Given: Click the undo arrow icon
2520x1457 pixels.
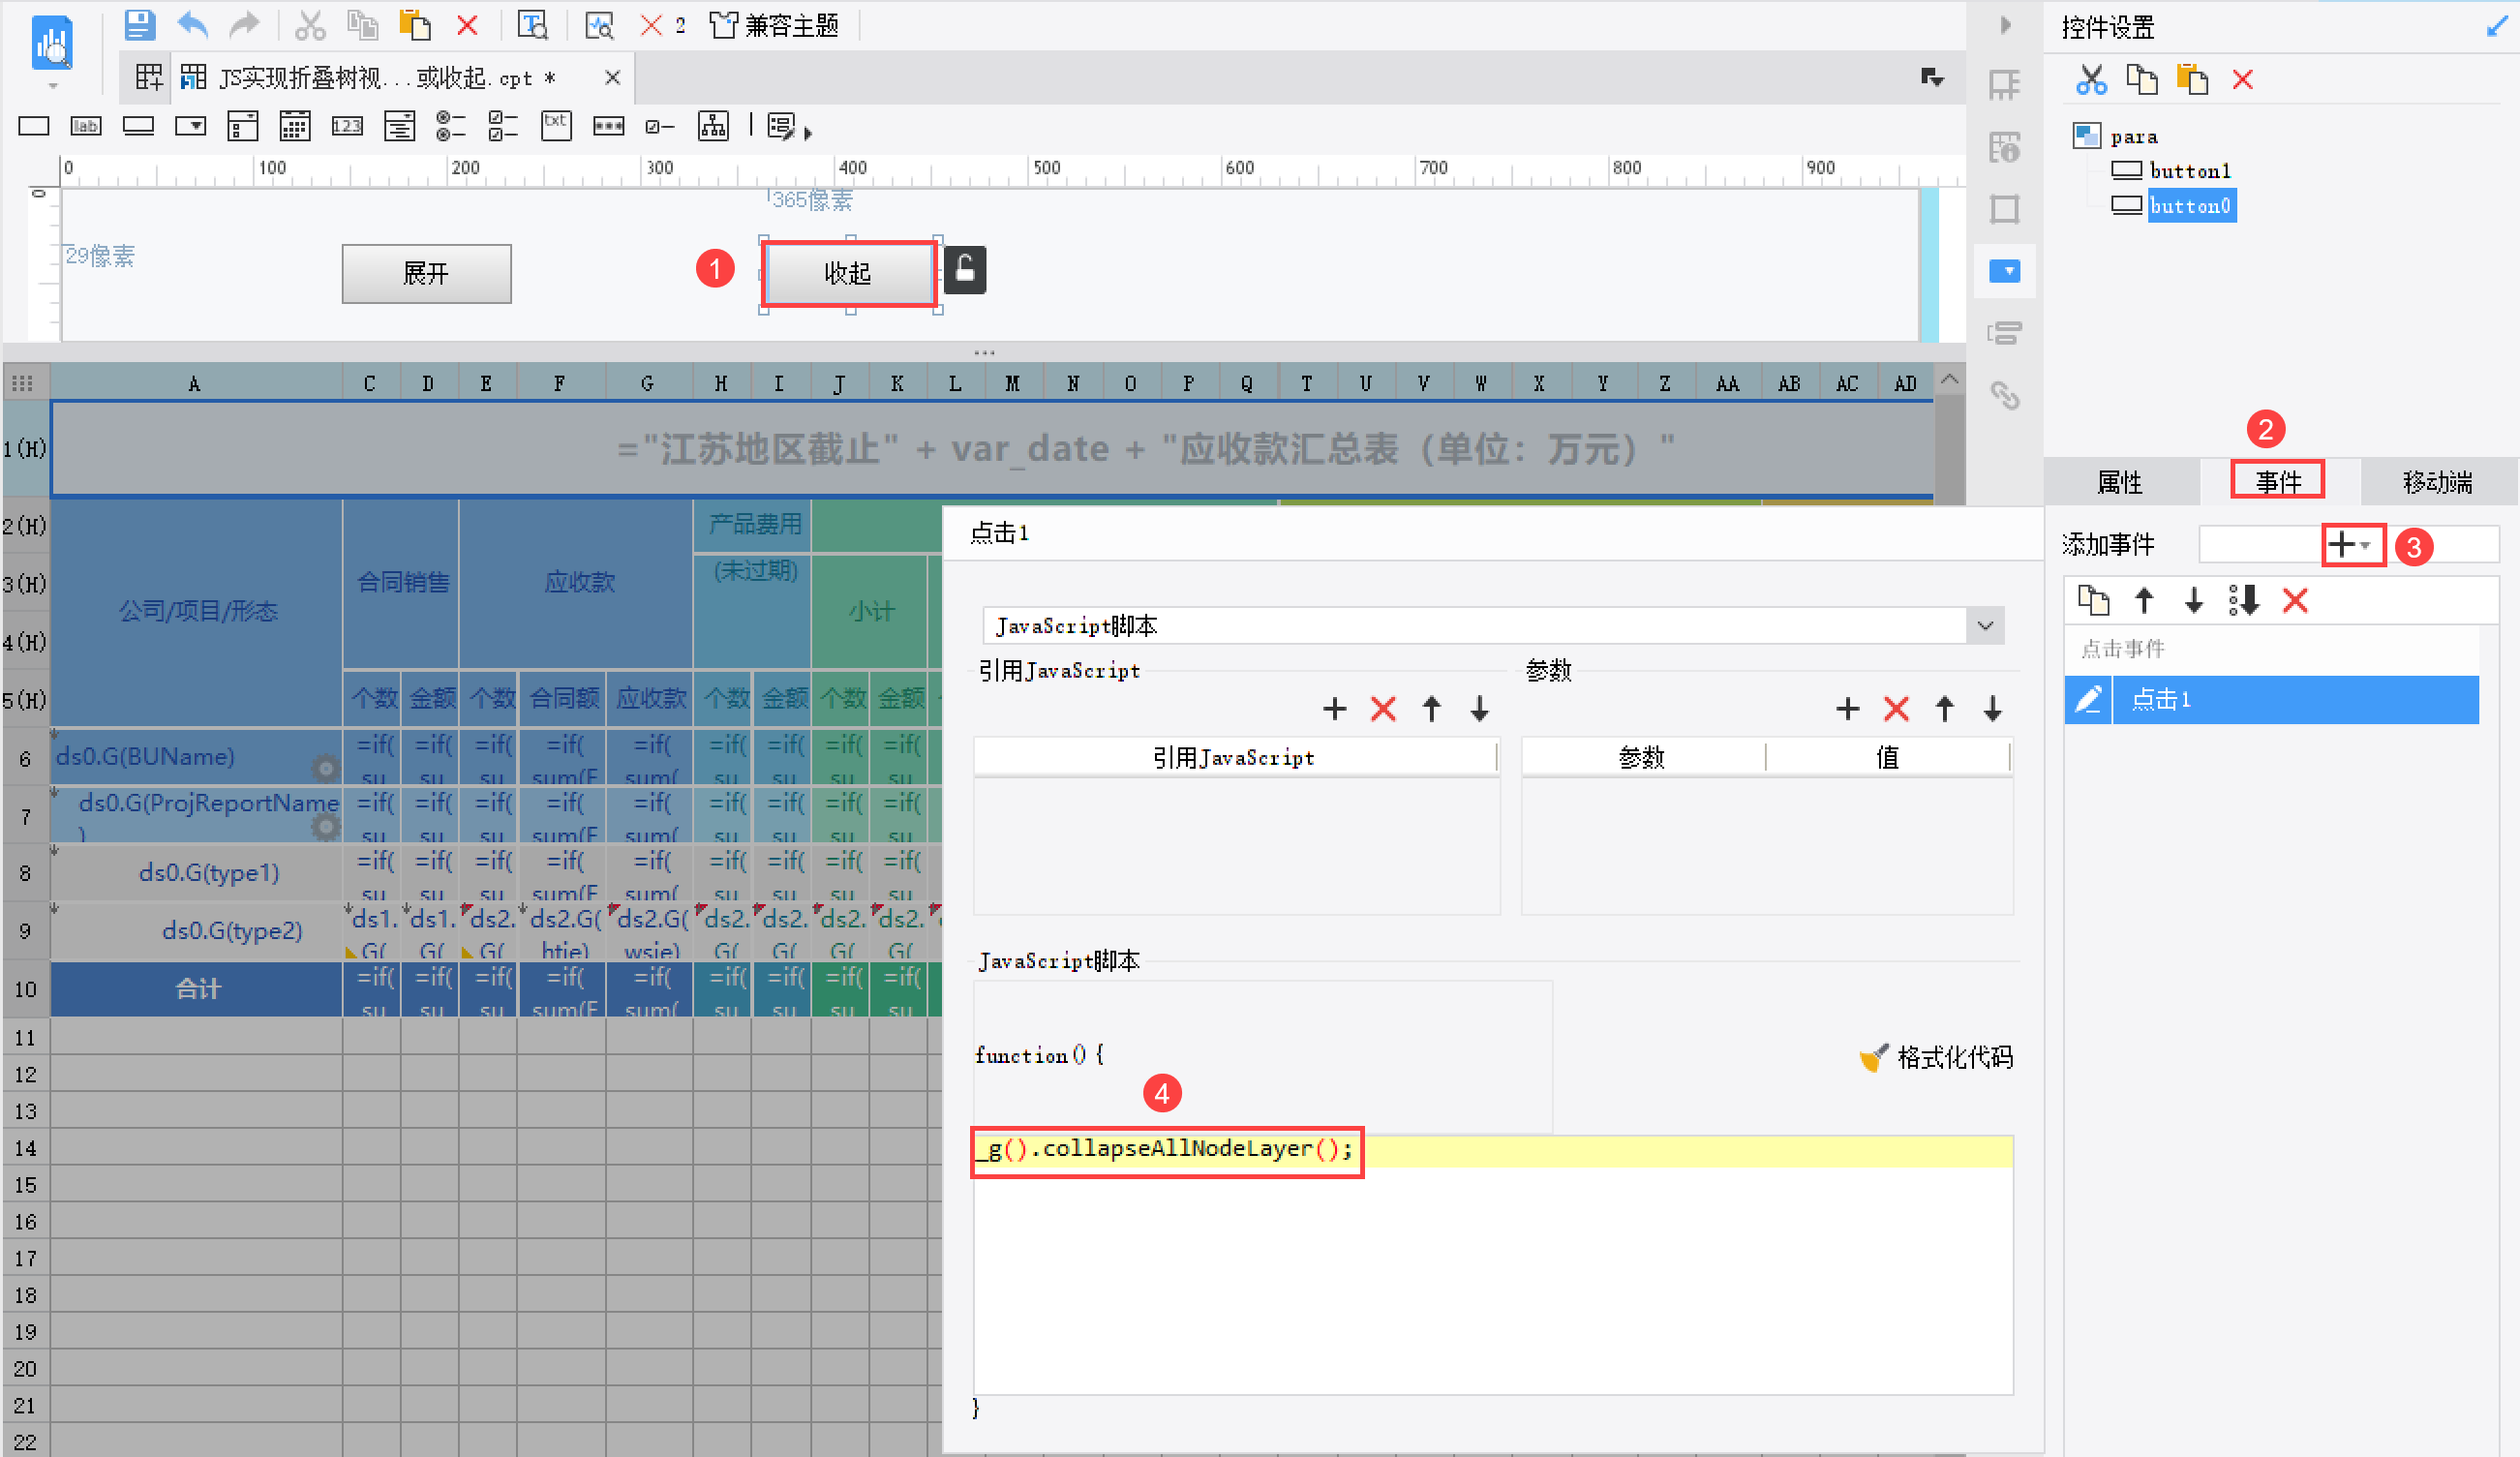Looking at the screenshot, I should pos(192,25).
